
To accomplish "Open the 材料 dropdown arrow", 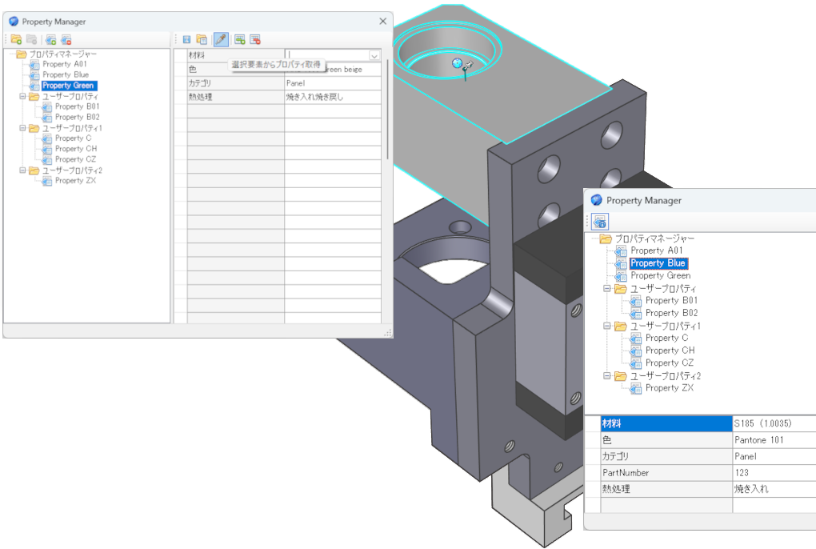I will (x=374, y=55).
